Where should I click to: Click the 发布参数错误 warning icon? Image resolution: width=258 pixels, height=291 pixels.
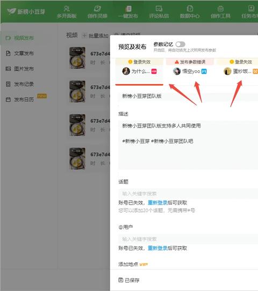pos(177,62)
